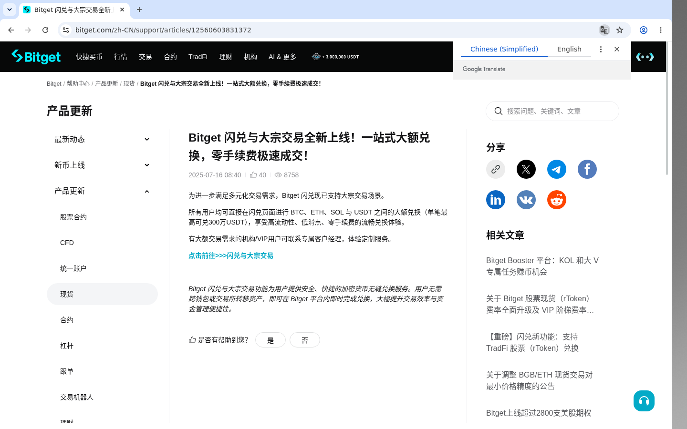Viewport: 687px width, 429px height.
Task: Close the Google Translate popup
Action: (x=617, y=49)
